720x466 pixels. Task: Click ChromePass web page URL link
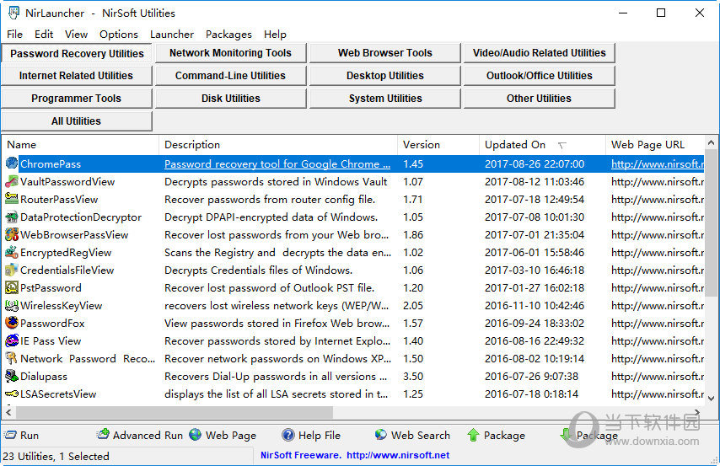tap(658, 164)
